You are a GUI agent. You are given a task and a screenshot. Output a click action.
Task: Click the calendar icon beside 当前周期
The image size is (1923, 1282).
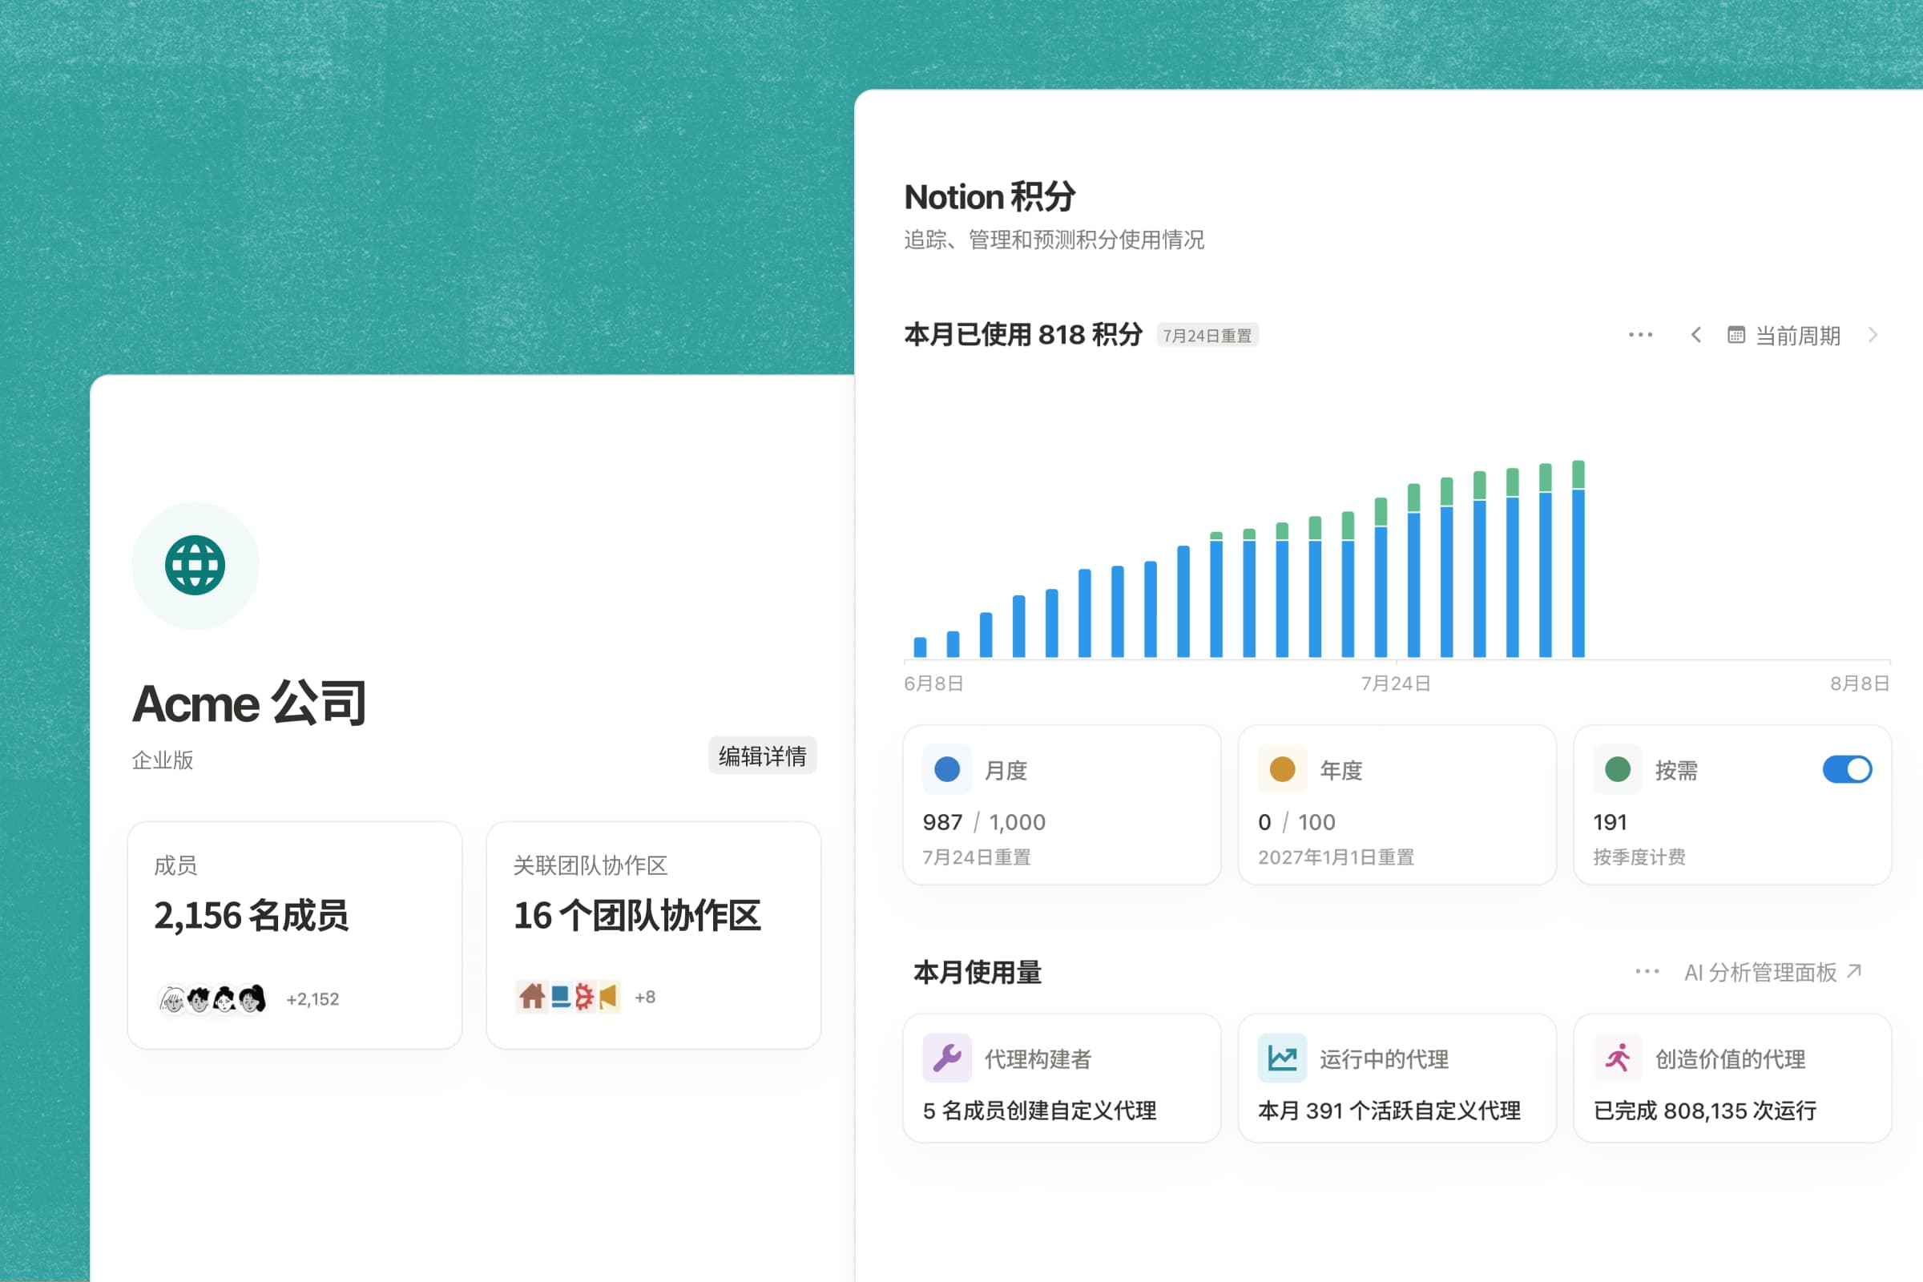pos(1736,335)
